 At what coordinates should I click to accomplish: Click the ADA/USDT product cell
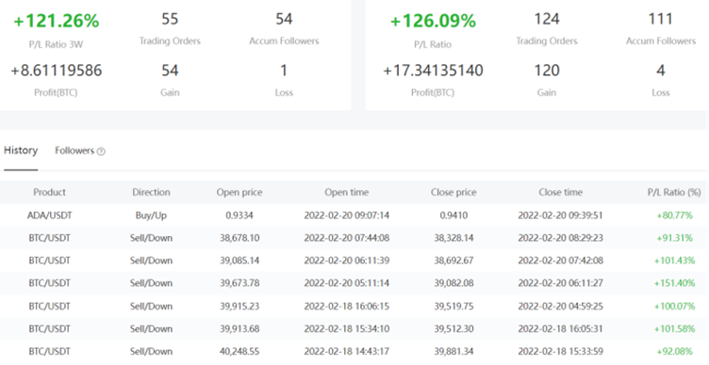point(49,215)
